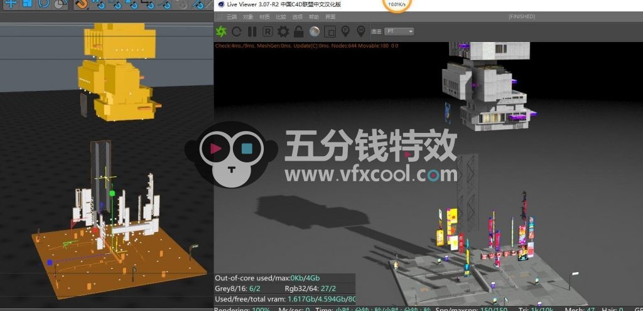Screen dimensions: 643x311
Task: Click the R render region icon
Action: click(267, 31)
